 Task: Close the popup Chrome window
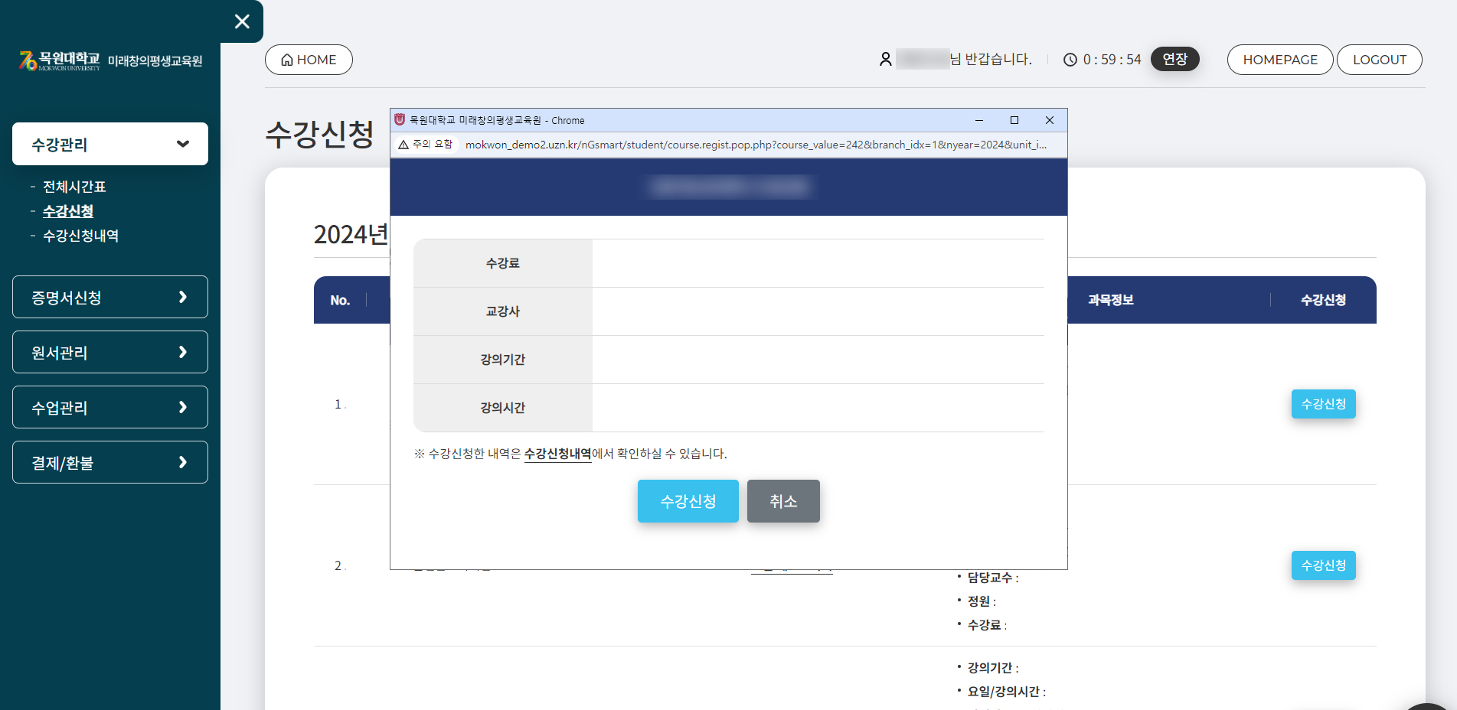(x=1050, y=120)
